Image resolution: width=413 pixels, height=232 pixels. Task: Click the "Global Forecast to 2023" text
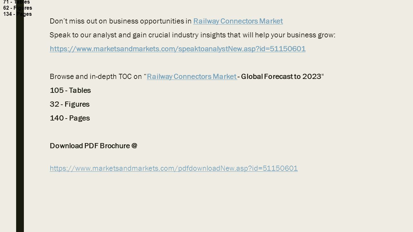click(x=281, y=77)
